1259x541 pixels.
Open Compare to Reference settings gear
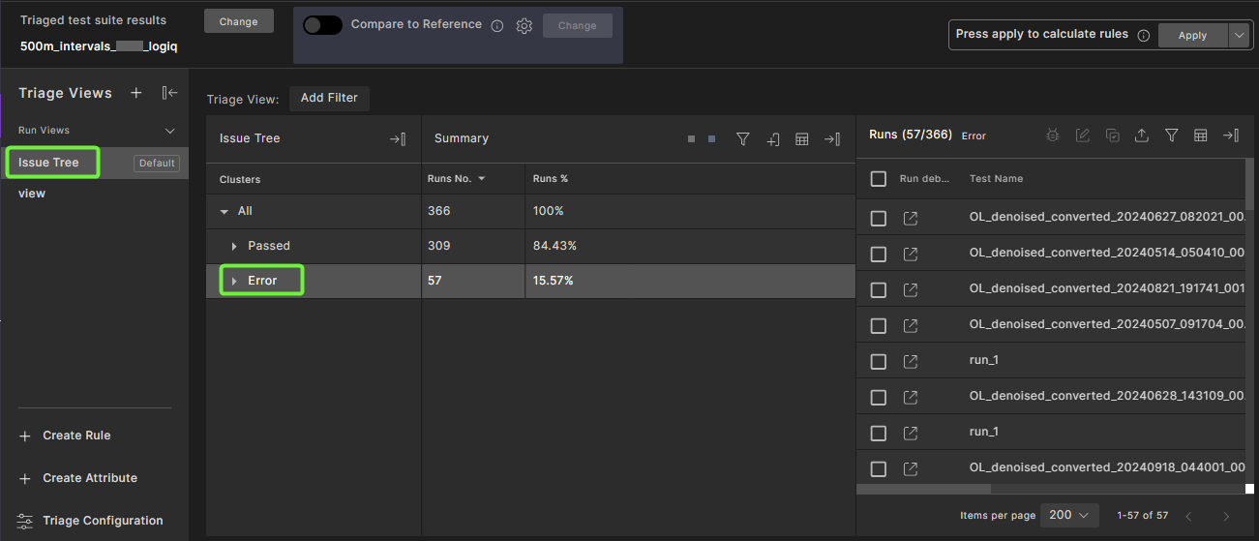coord(525,26)
